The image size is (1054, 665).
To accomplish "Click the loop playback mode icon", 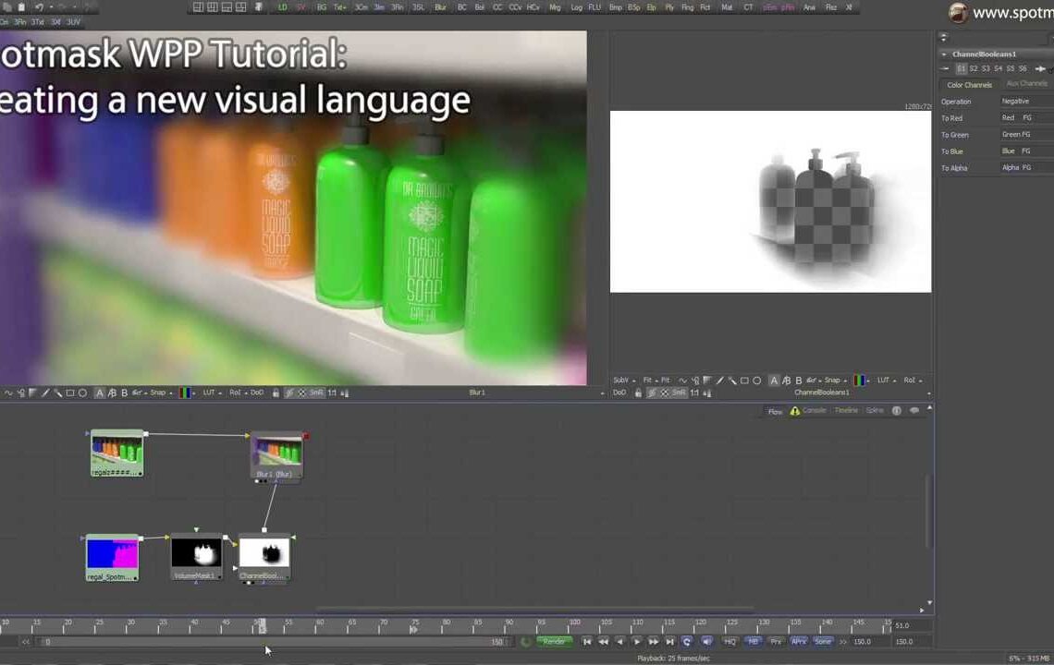I will 686,641.
